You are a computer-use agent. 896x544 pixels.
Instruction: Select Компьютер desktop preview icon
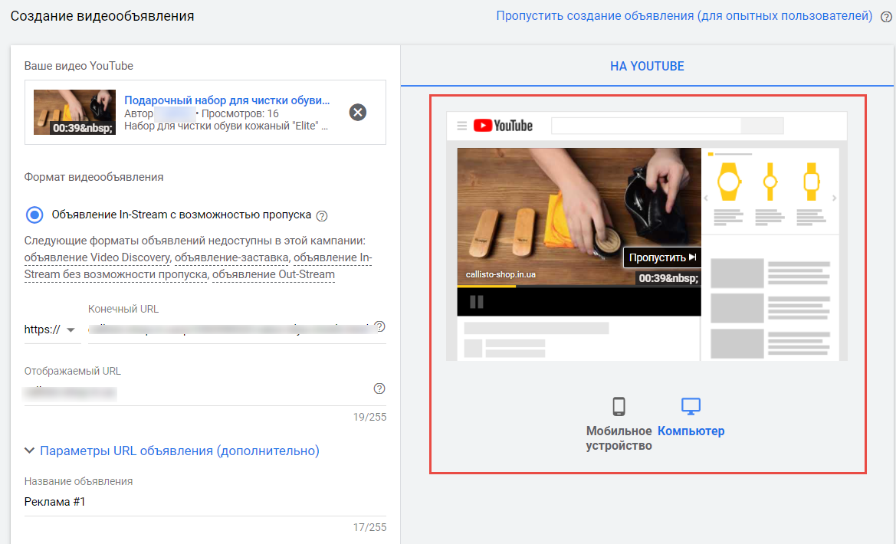(x=691, y=407)
